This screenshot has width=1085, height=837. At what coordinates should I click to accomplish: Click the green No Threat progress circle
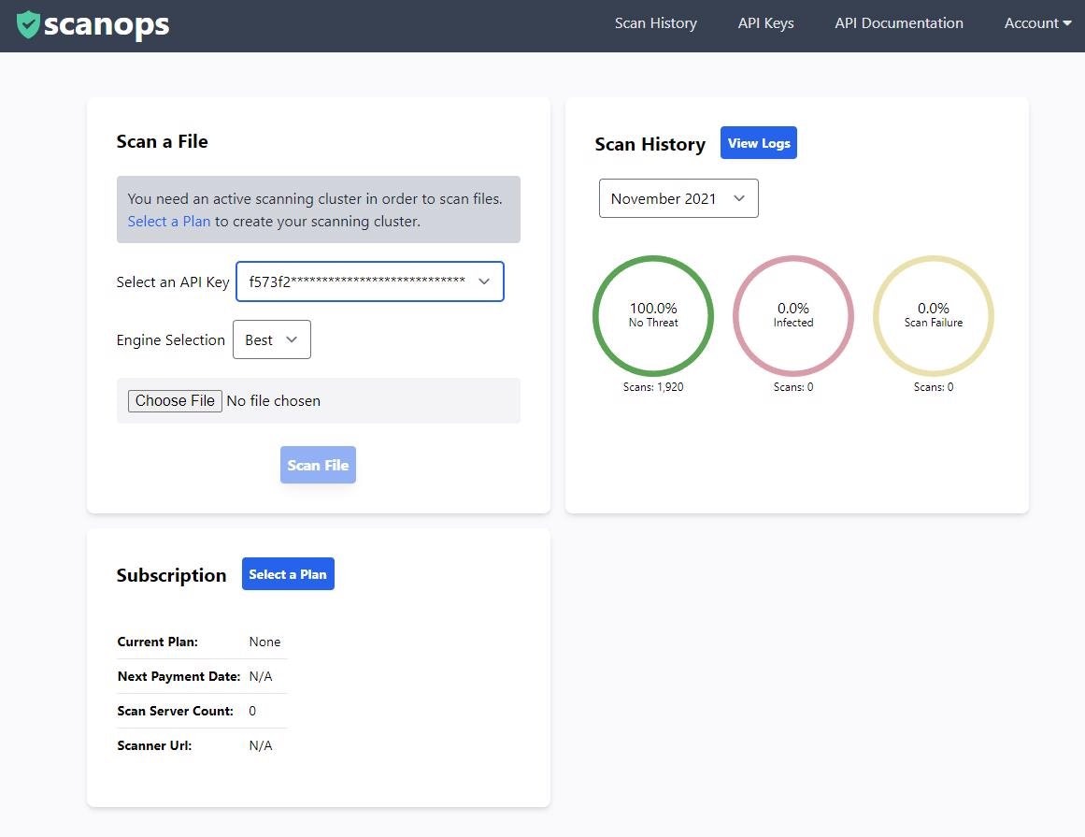coord(652,316)
